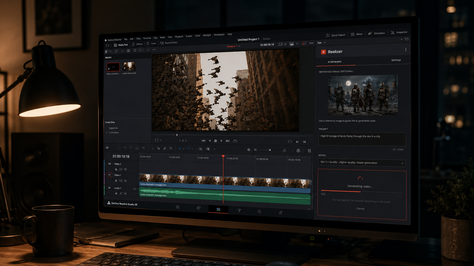
Task: Jump to the first frame
Action: pyautogui.click(x=203, y=141)
